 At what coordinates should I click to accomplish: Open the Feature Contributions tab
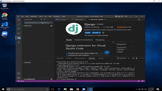point(84,40)
